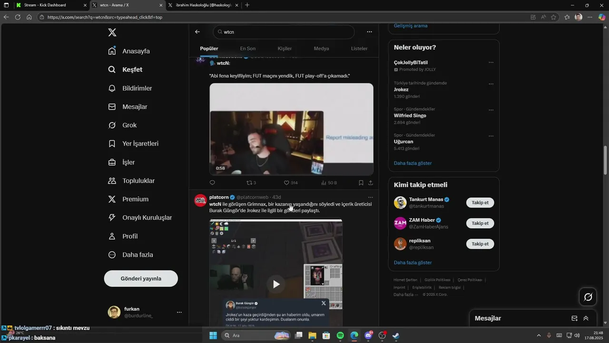Show more follow suggestions

413,262
